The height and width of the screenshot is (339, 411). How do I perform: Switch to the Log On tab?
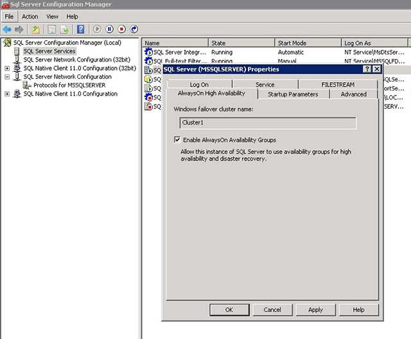tap(199, 85)
